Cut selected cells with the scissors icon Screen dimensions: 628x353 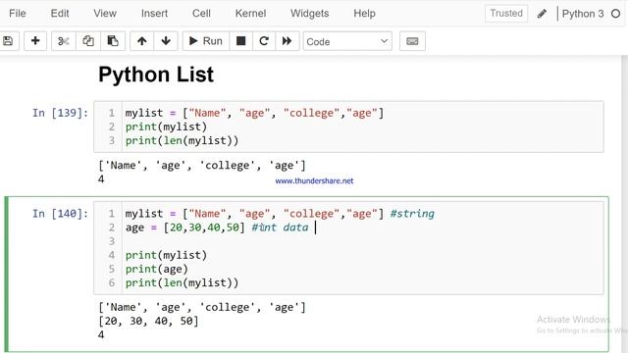click(63, 41)
